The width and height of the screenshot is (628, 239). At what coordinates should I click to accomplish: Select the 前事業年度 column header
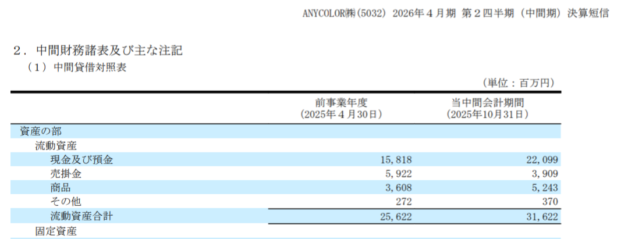tap(341, 102)
